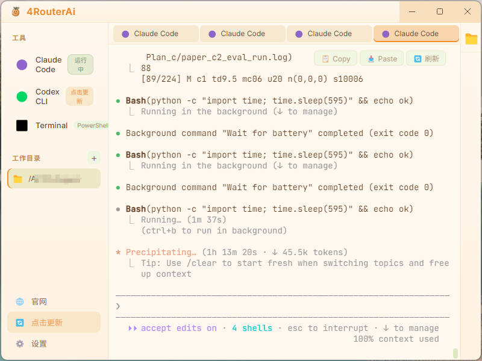Switch to the second Claude Code tab
This screenshot has height=361, width=482.
(243, 34)
